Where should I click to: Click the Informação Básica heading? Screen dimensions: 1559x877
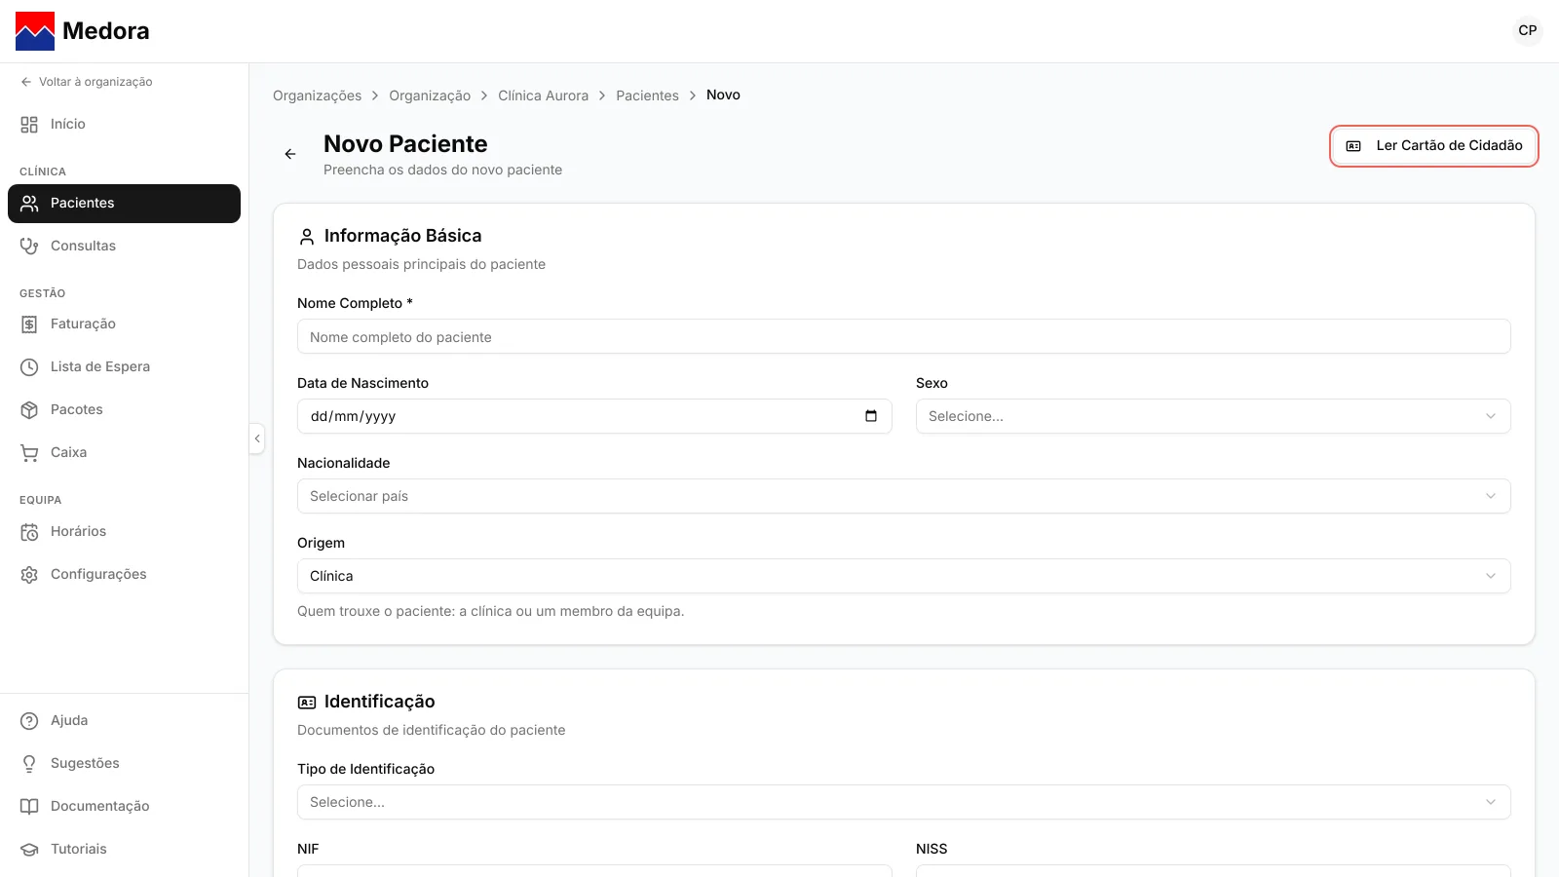click(x=402, y=236)
